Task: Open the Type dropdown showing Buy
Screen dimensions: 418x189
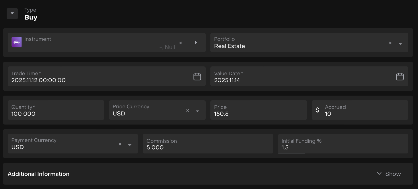Action: (12, 13)
